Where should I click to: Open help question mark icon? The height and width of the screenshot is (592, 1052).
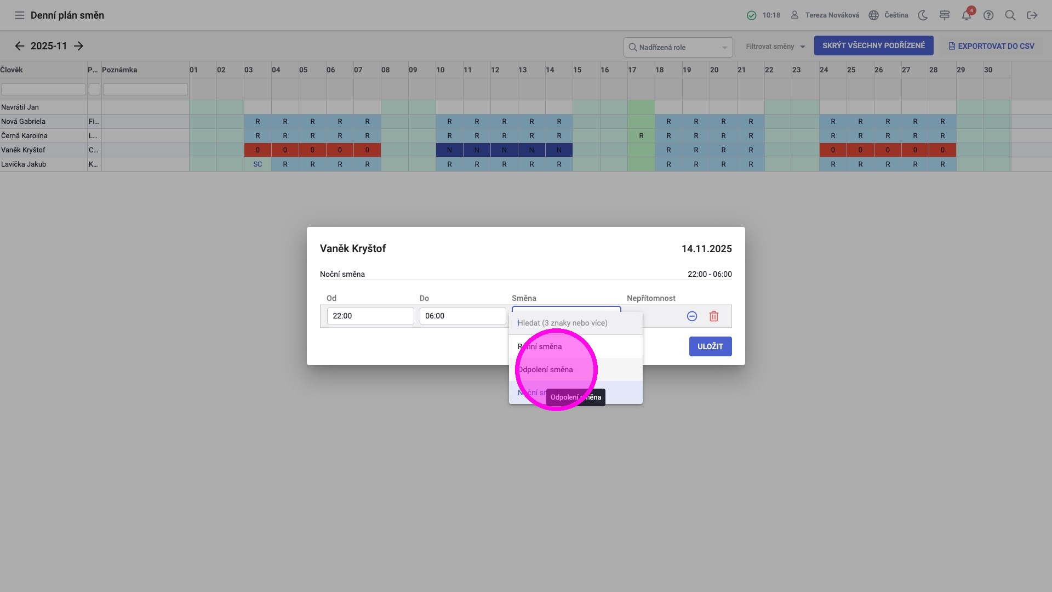[988, 15]
